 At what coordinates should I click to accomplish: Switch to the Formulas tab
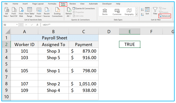pyautogui.click(x=52, y=4)
